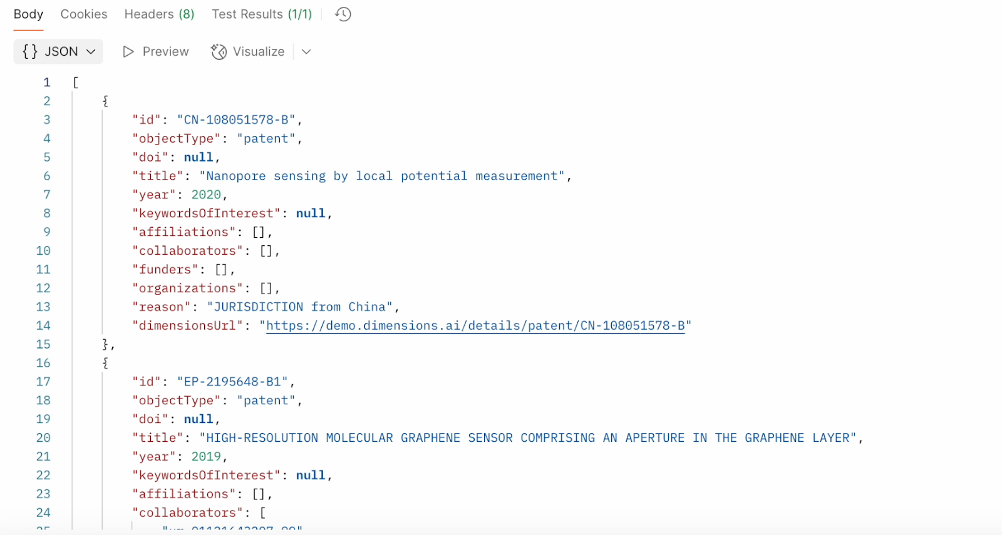This screenshot has height=535, width=1002.
Task: Open the Cookies tab
Action: 84,14
